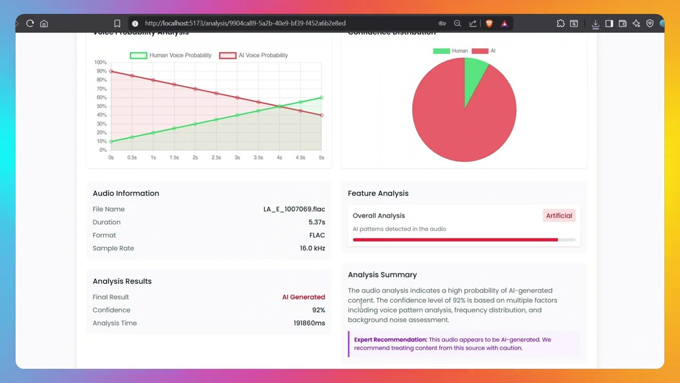Select the duration value 5.37s
Screen dimensions: 680x383
click(x=317, y=222)
